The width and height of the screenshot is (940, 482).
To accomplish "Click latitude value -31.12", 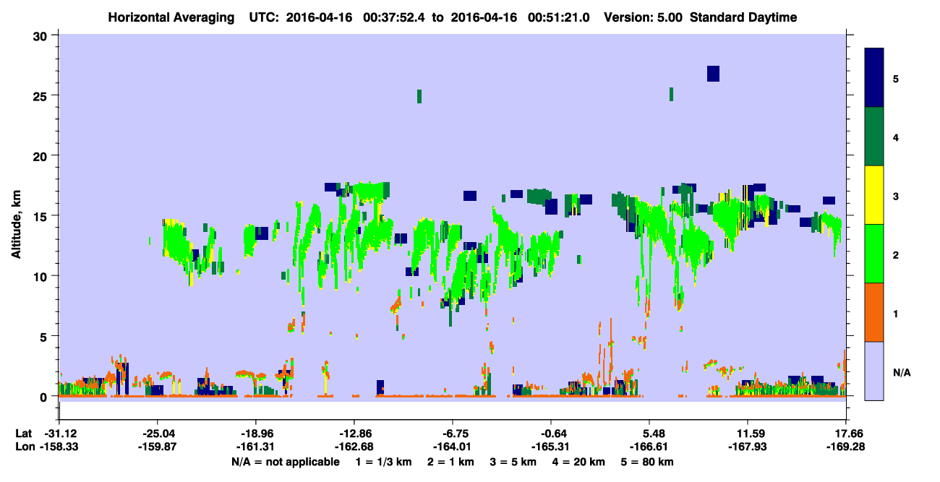I will [x=59, y=434].
